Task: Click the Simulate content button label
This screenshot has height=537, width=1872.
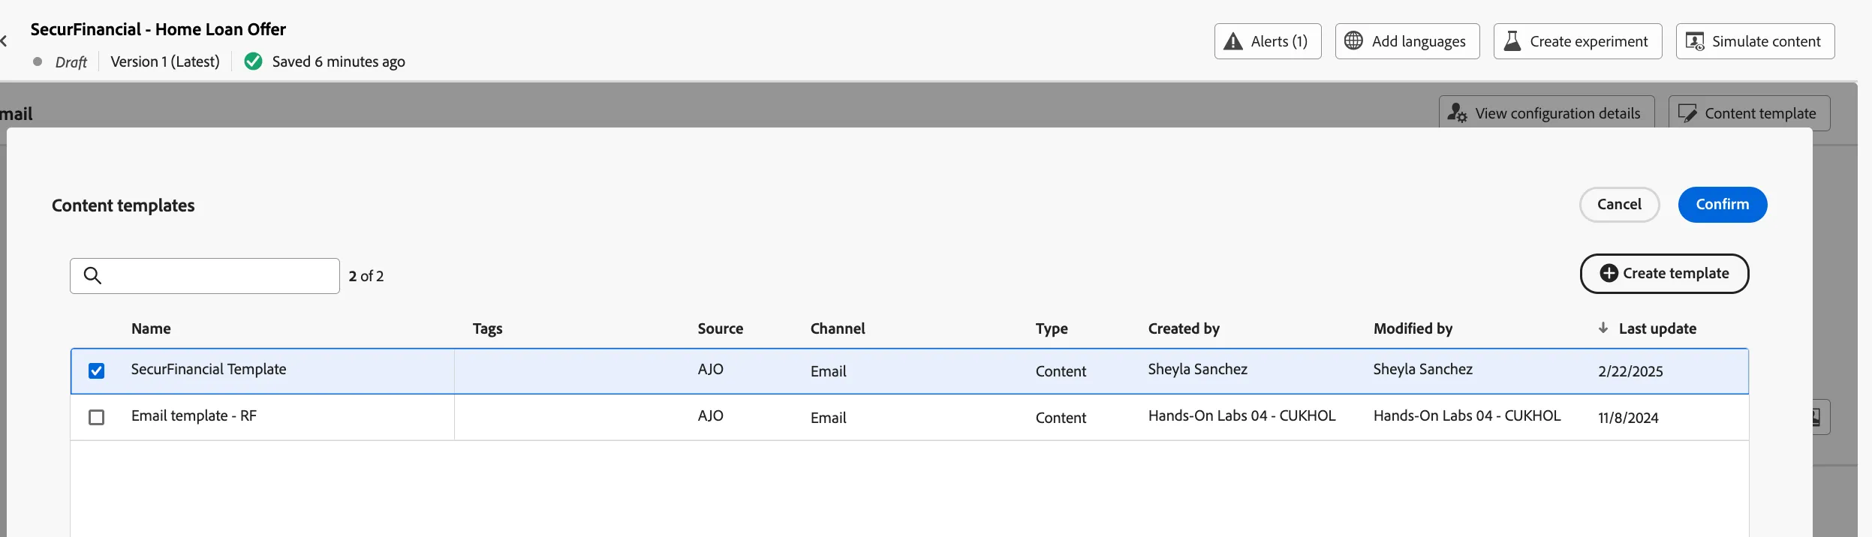Action: [1766, 41]
